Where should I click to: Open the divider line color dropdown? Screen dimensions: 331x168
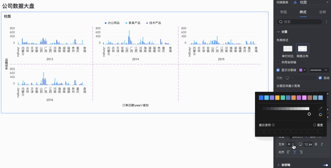(x=302, y=70)
